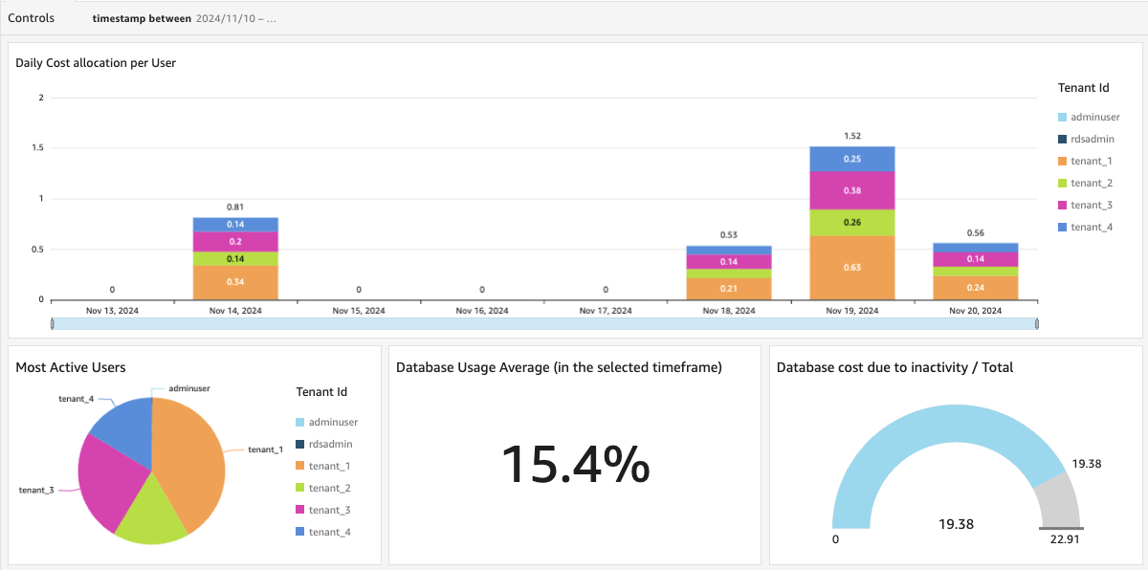Select the tenant_3 swatch in Most Active Users legend

[301, 510]
